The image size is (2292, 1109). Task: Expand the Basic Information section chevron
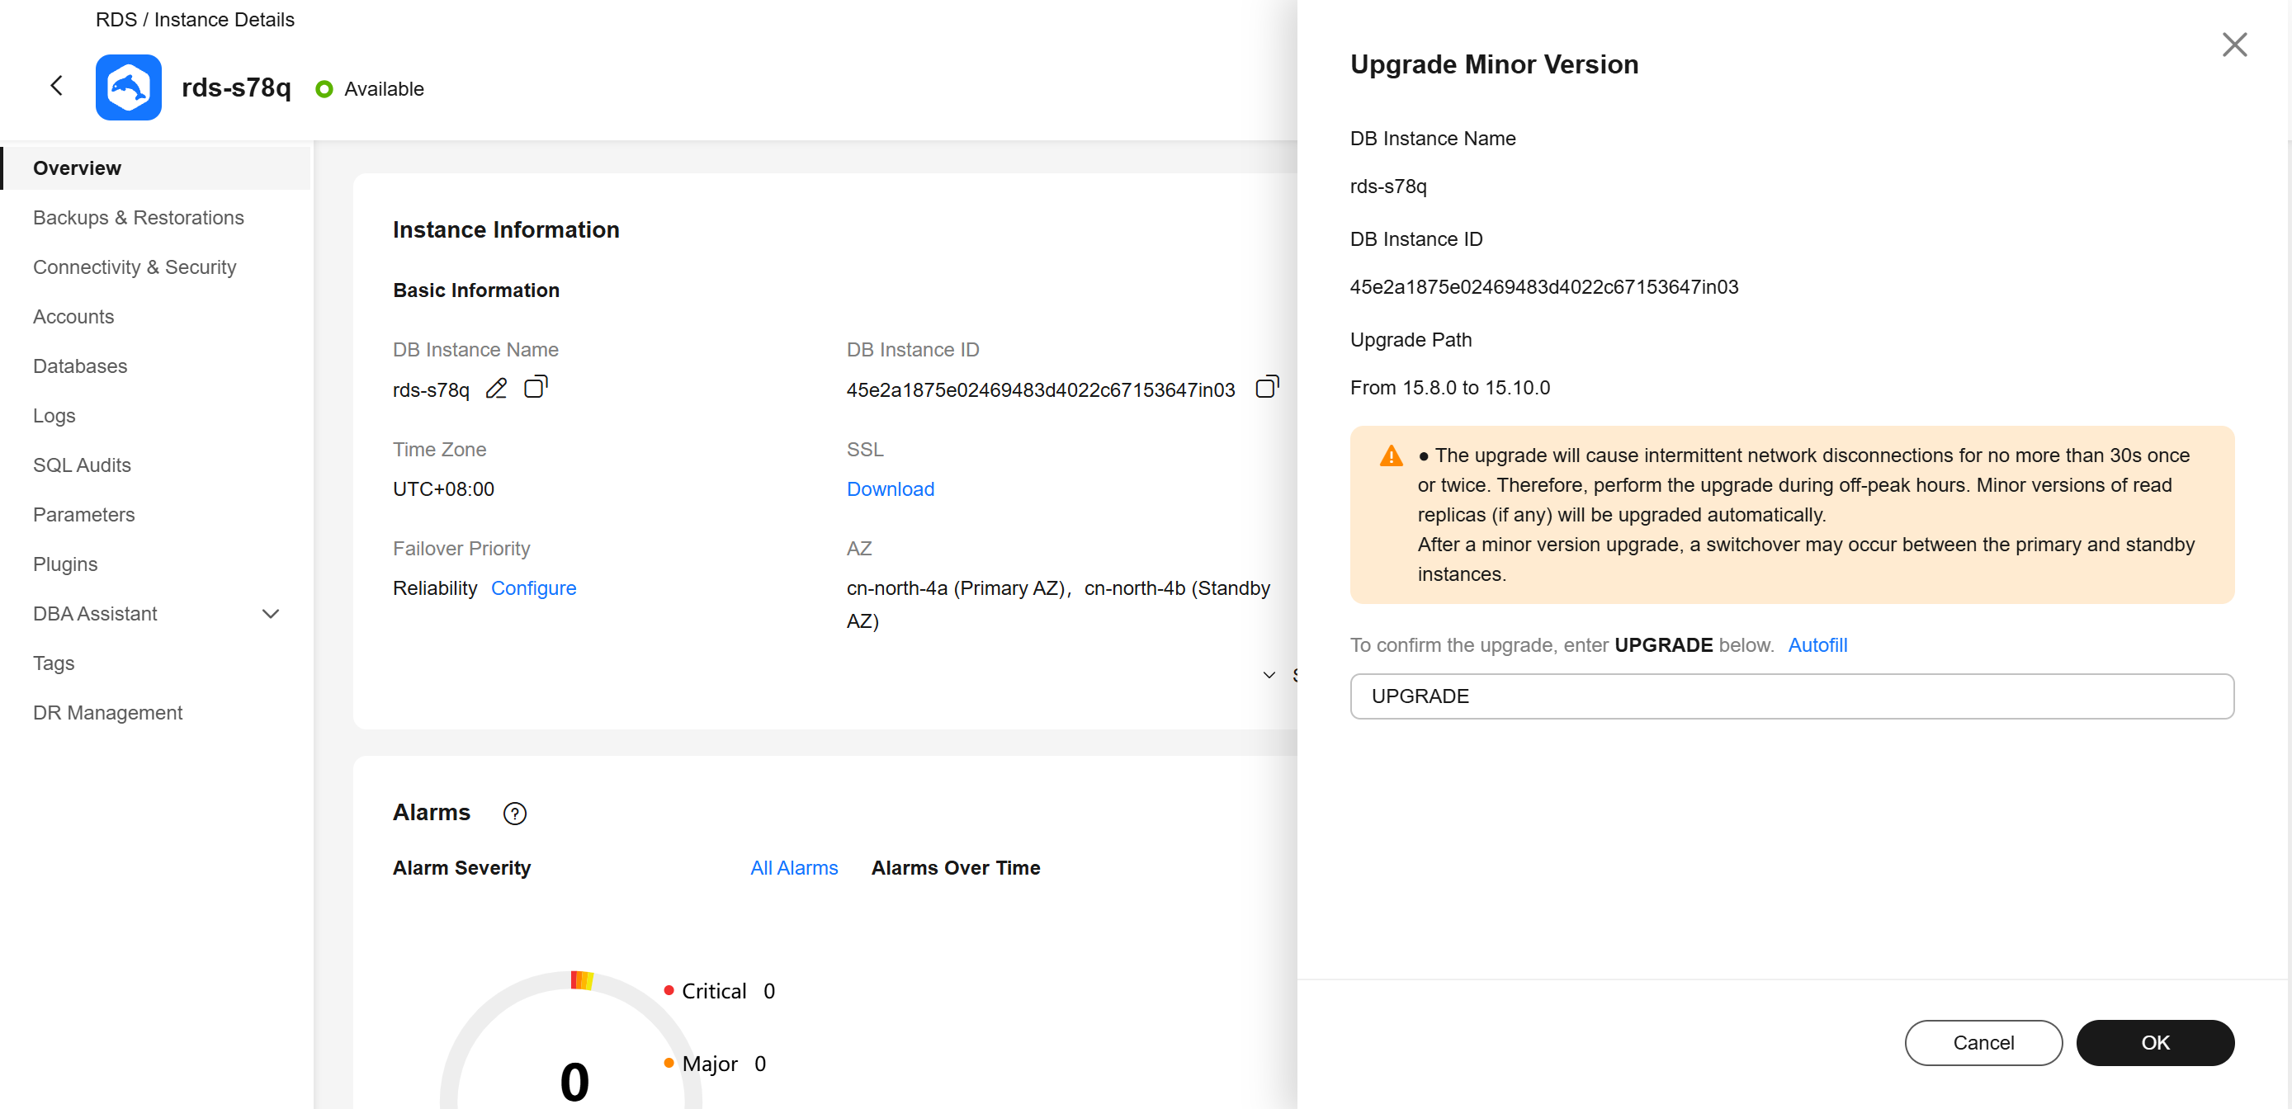tap(1269, 675)
